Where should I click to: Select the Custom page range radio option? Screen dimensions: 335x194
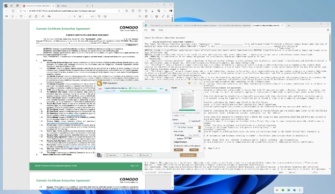click(175, 138)
